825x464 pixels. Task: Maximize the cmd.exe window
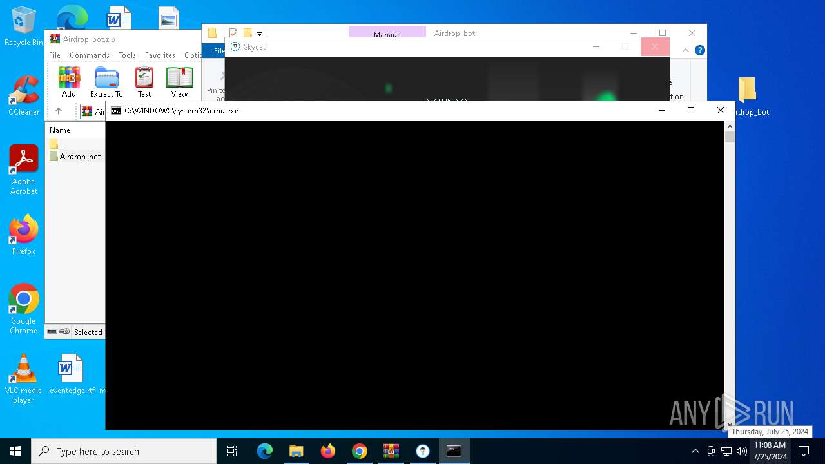coord(691,110)
